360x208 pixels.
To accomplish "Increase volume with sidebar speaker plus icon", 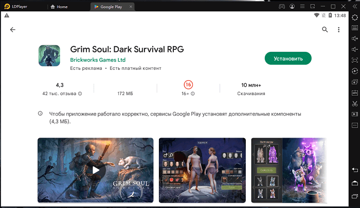I will coord(355,39).
